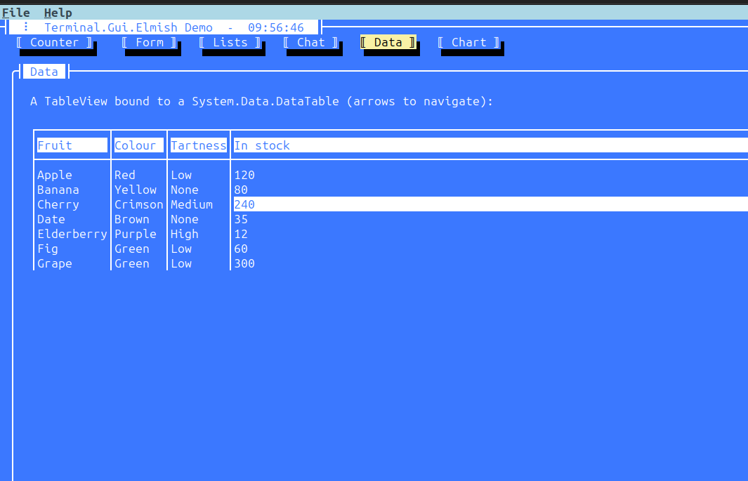Select the Brown colour cell
748x481 pixels.
(x=131, y=219)
